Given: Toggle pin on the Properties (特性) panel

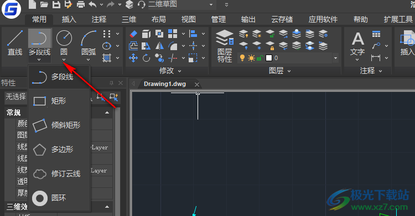Looking at the screenshot, I should [x=111, y=83].
